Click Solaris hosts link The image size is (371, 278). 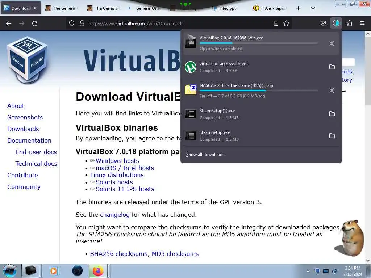pyautogui.click(x=114, y=182)
